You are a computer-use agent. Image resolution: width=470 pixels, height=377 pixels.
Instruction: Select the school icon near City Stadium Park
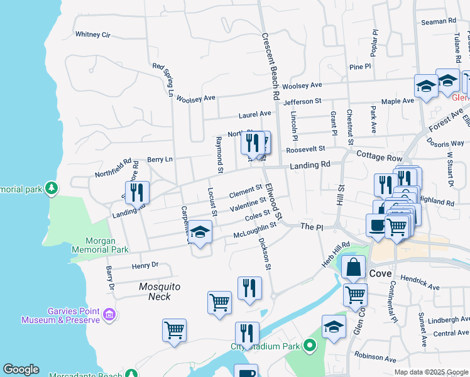(x=334, y=326)
